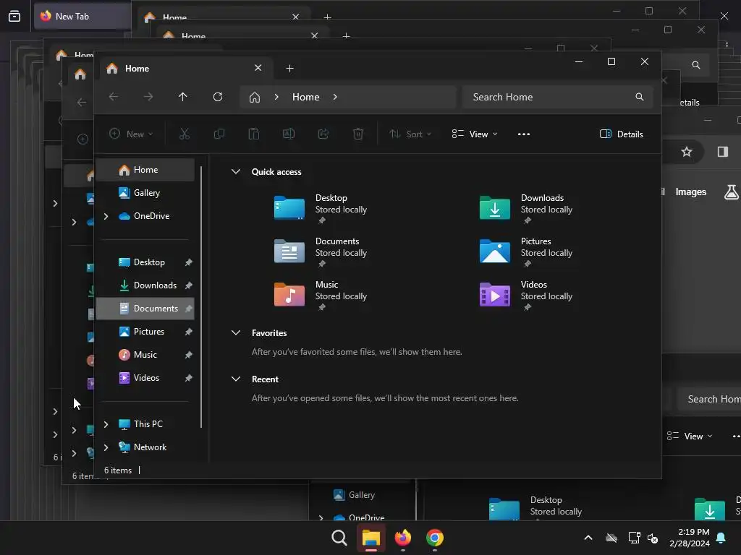
Task: Click Home breadcrumb in address bar
Action: tap(306, 97)
